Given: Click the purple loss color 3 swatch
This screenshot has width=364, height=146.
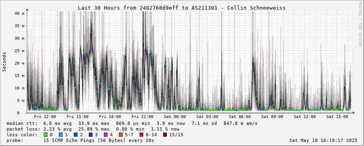Looking at the screenshot, I should pos(90,135).
